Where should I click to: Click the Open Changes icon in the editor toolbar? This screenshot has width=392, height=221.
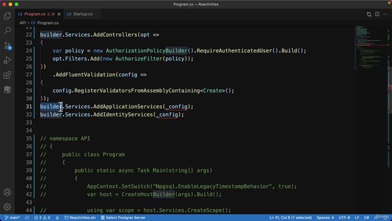369,14
